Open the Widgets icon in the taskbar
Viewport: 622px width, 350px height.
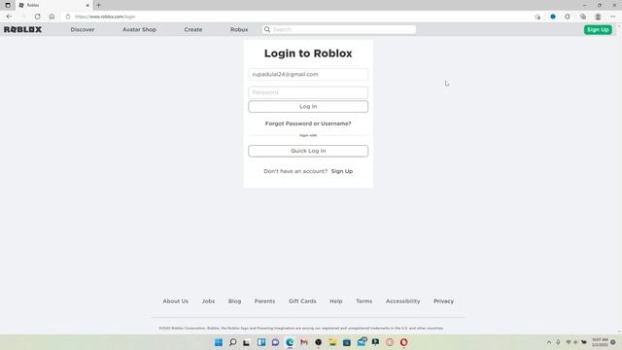coord(261,342)
